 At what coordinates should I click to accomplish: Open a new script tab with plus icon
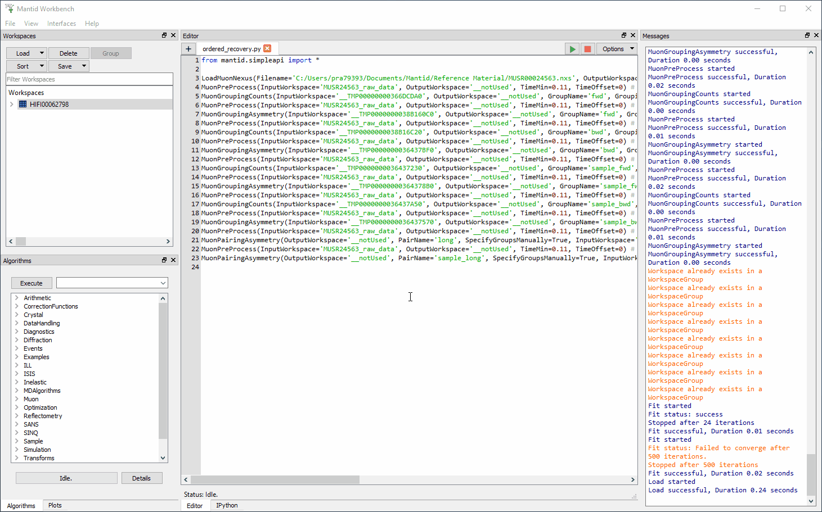[188, 48]
